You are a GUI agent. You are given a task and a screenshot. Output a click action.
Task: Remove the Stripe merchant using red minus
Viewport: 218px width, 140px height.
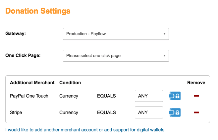coord(196,112)
